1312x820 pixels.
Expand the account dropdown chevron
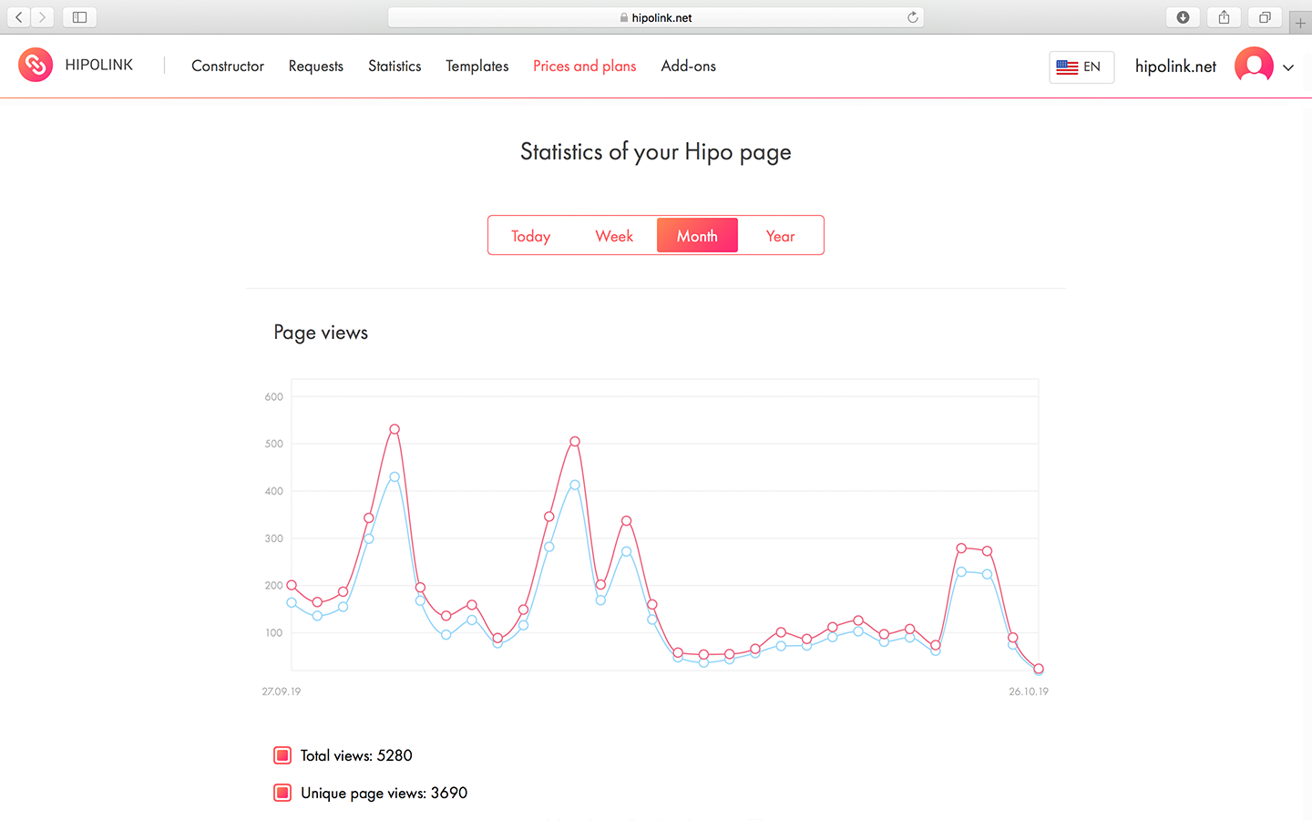tap(1288, 67)
